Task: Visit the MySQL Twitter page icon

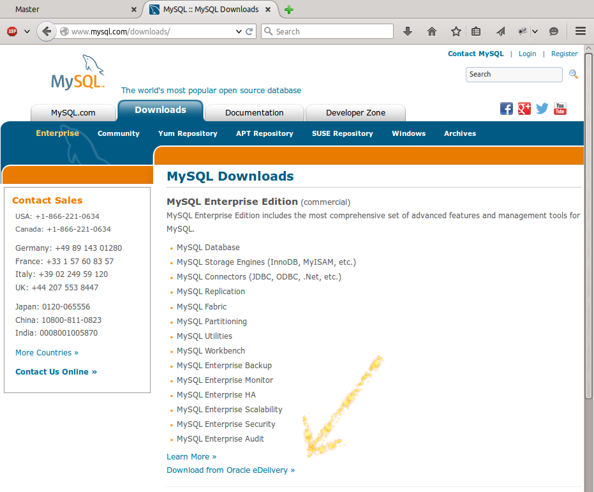Action: coord(542,108)
